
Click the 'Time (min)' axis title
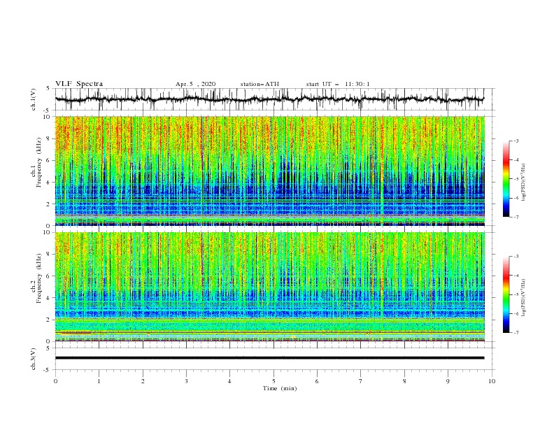tap(280, 388)
